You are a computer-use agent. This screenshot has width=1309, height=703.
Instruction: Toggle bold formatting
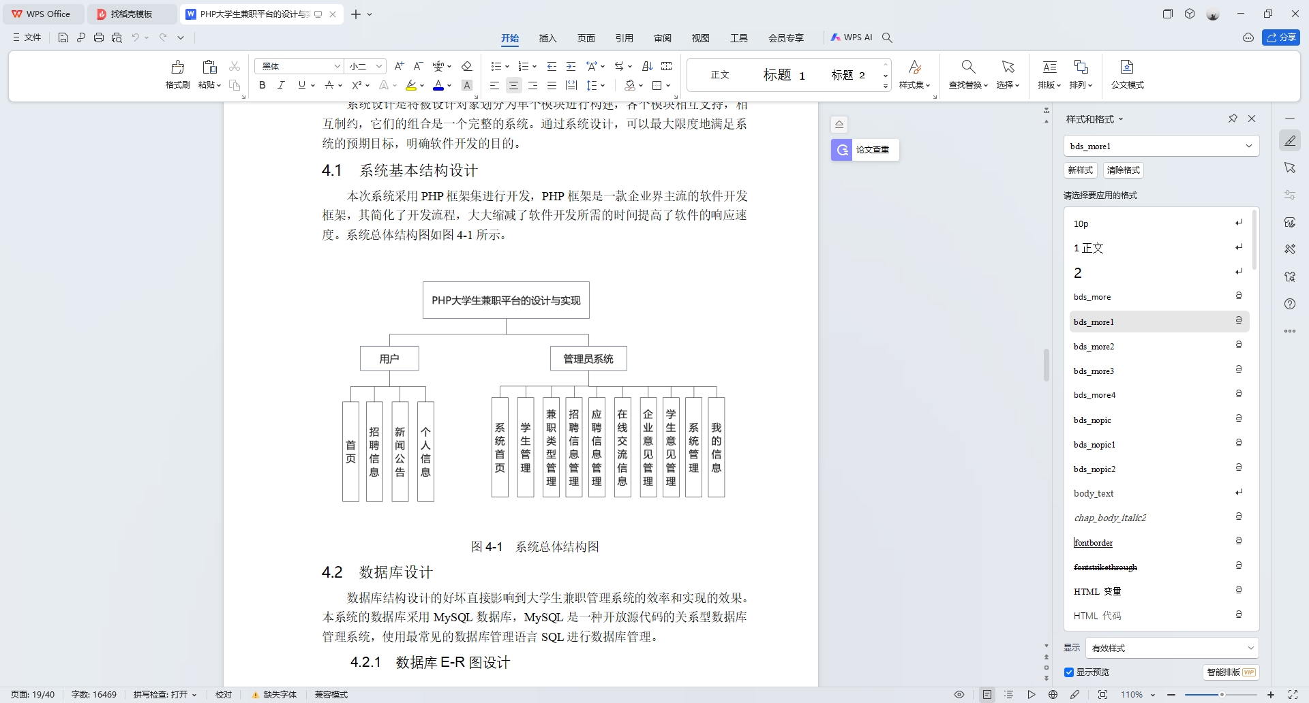click(x=262, y=85)
